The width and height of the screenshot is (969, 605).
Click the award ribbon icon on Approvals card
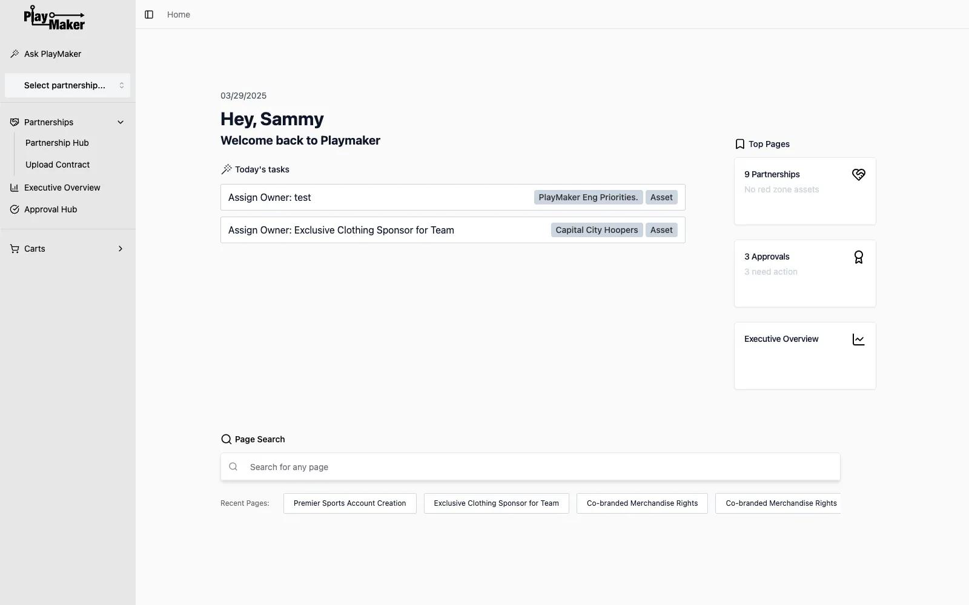pyautogui.click(x=858, y=257)
